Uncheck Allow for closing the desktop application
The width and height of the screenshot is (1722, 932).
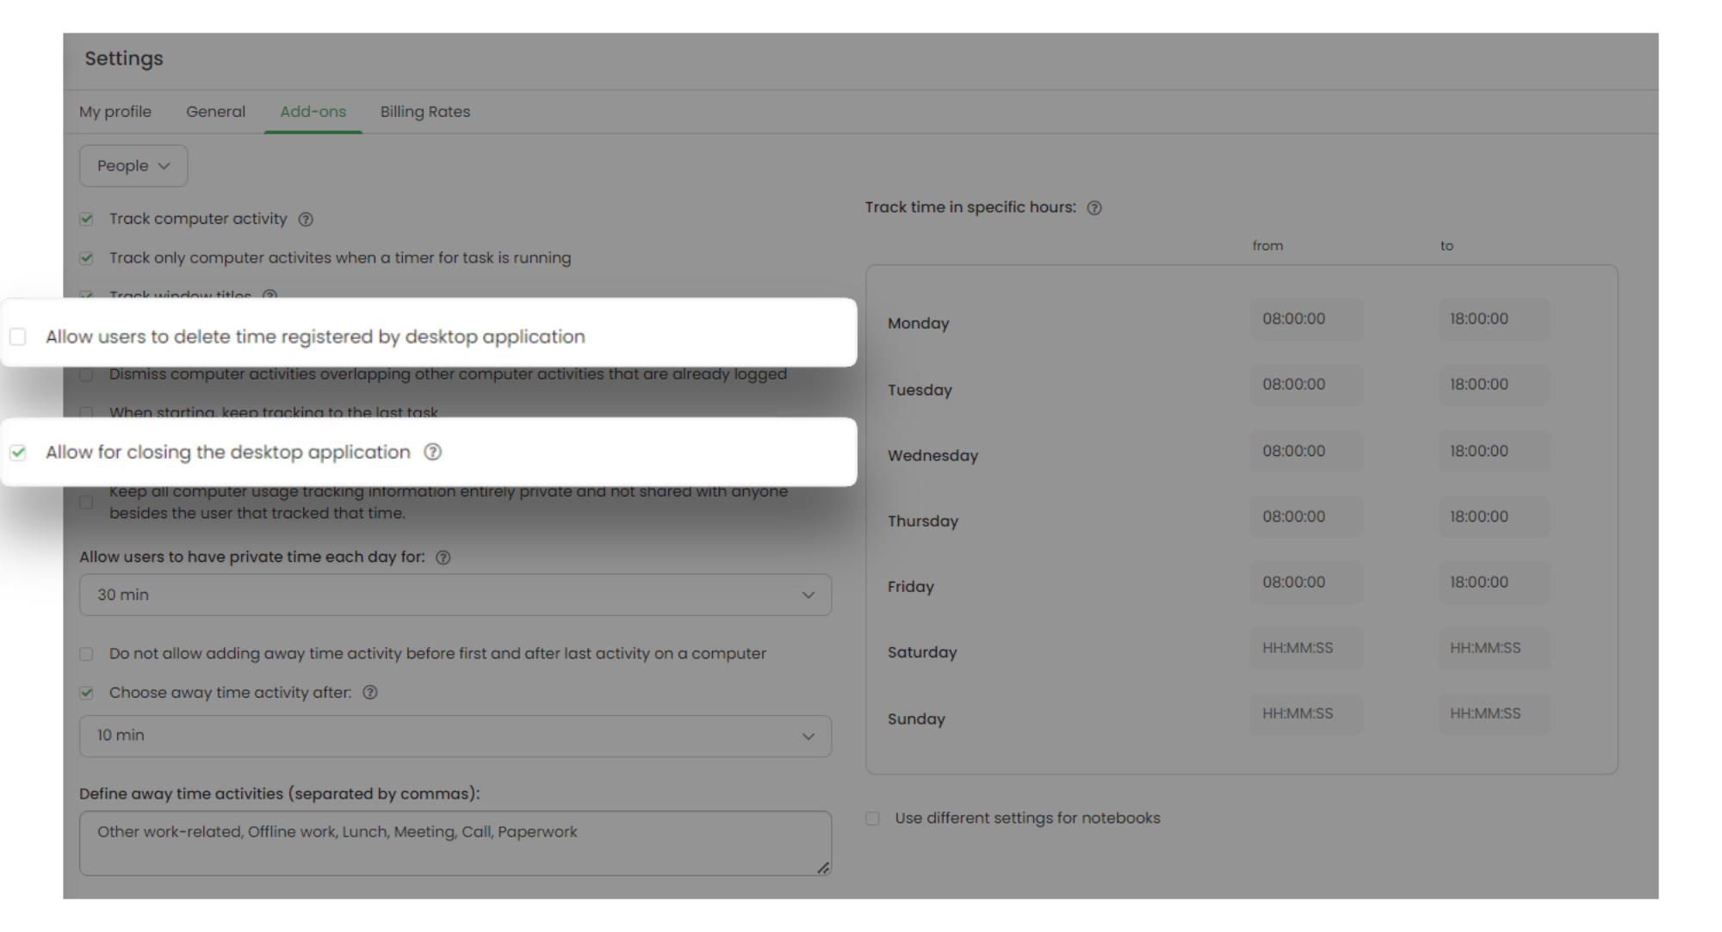pos(18,452)
